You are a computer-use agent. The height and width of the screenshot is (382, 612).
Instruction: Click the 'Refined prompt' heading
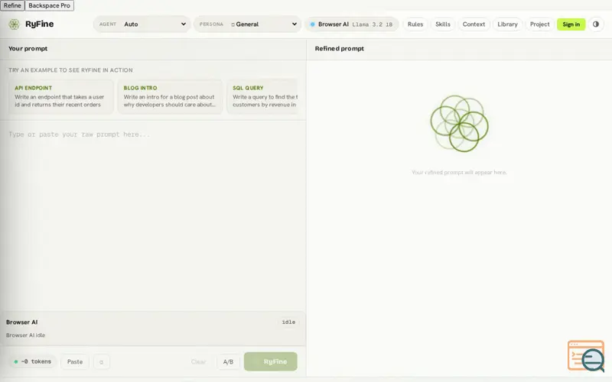coord(339,48)
